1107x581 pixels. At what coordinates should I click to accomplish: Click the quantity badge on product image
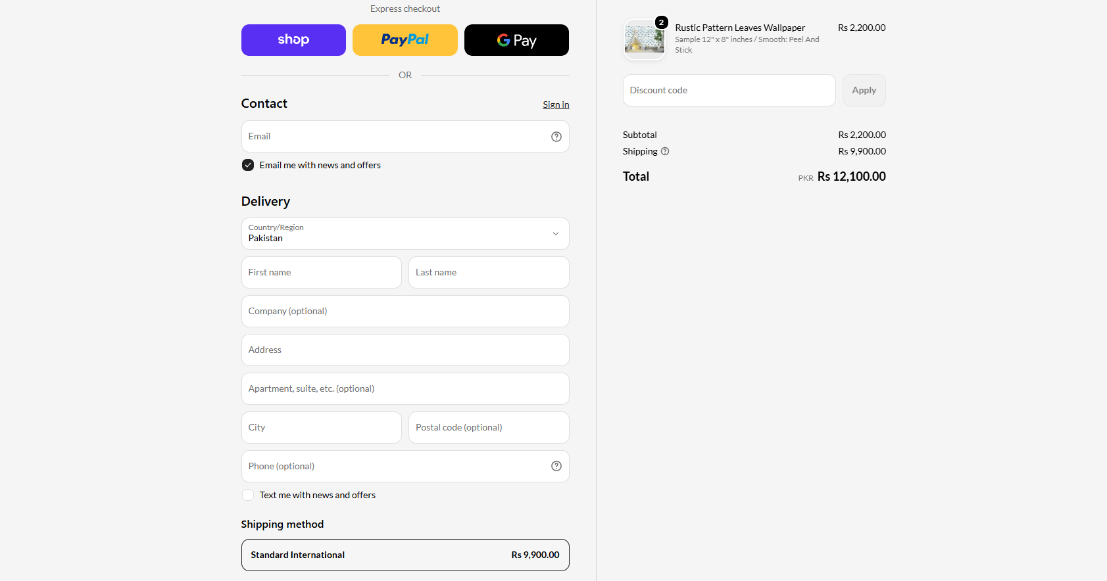coord(662,22)
